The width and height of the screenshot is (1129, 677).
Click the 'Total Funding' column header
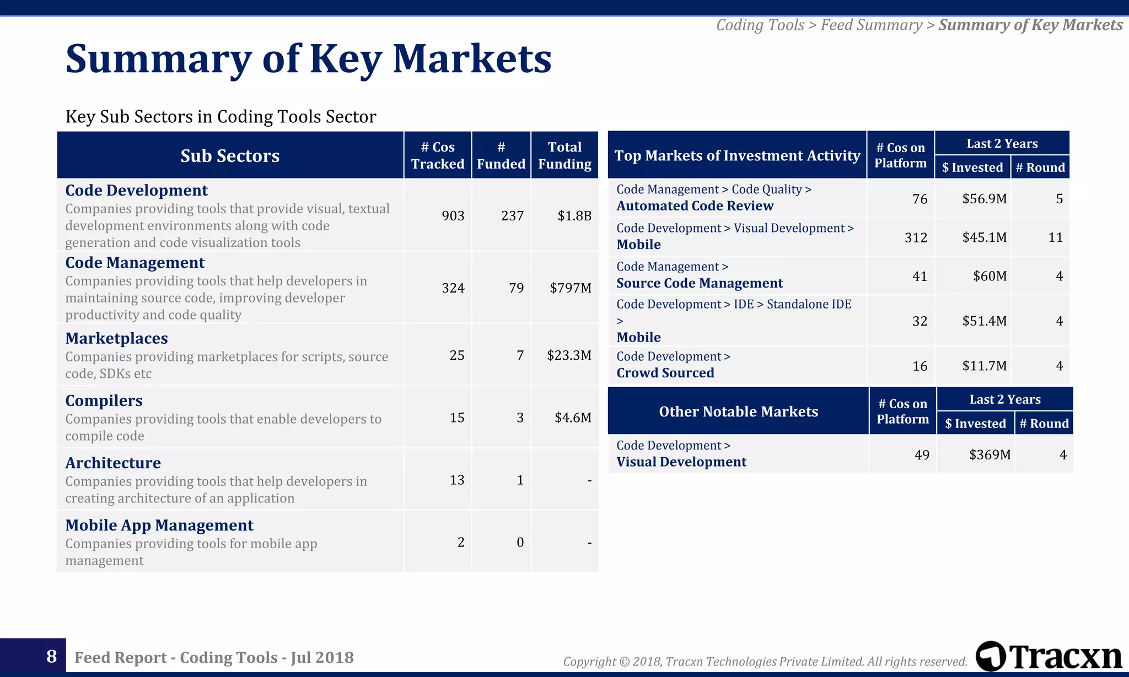[x=564, y=155]
